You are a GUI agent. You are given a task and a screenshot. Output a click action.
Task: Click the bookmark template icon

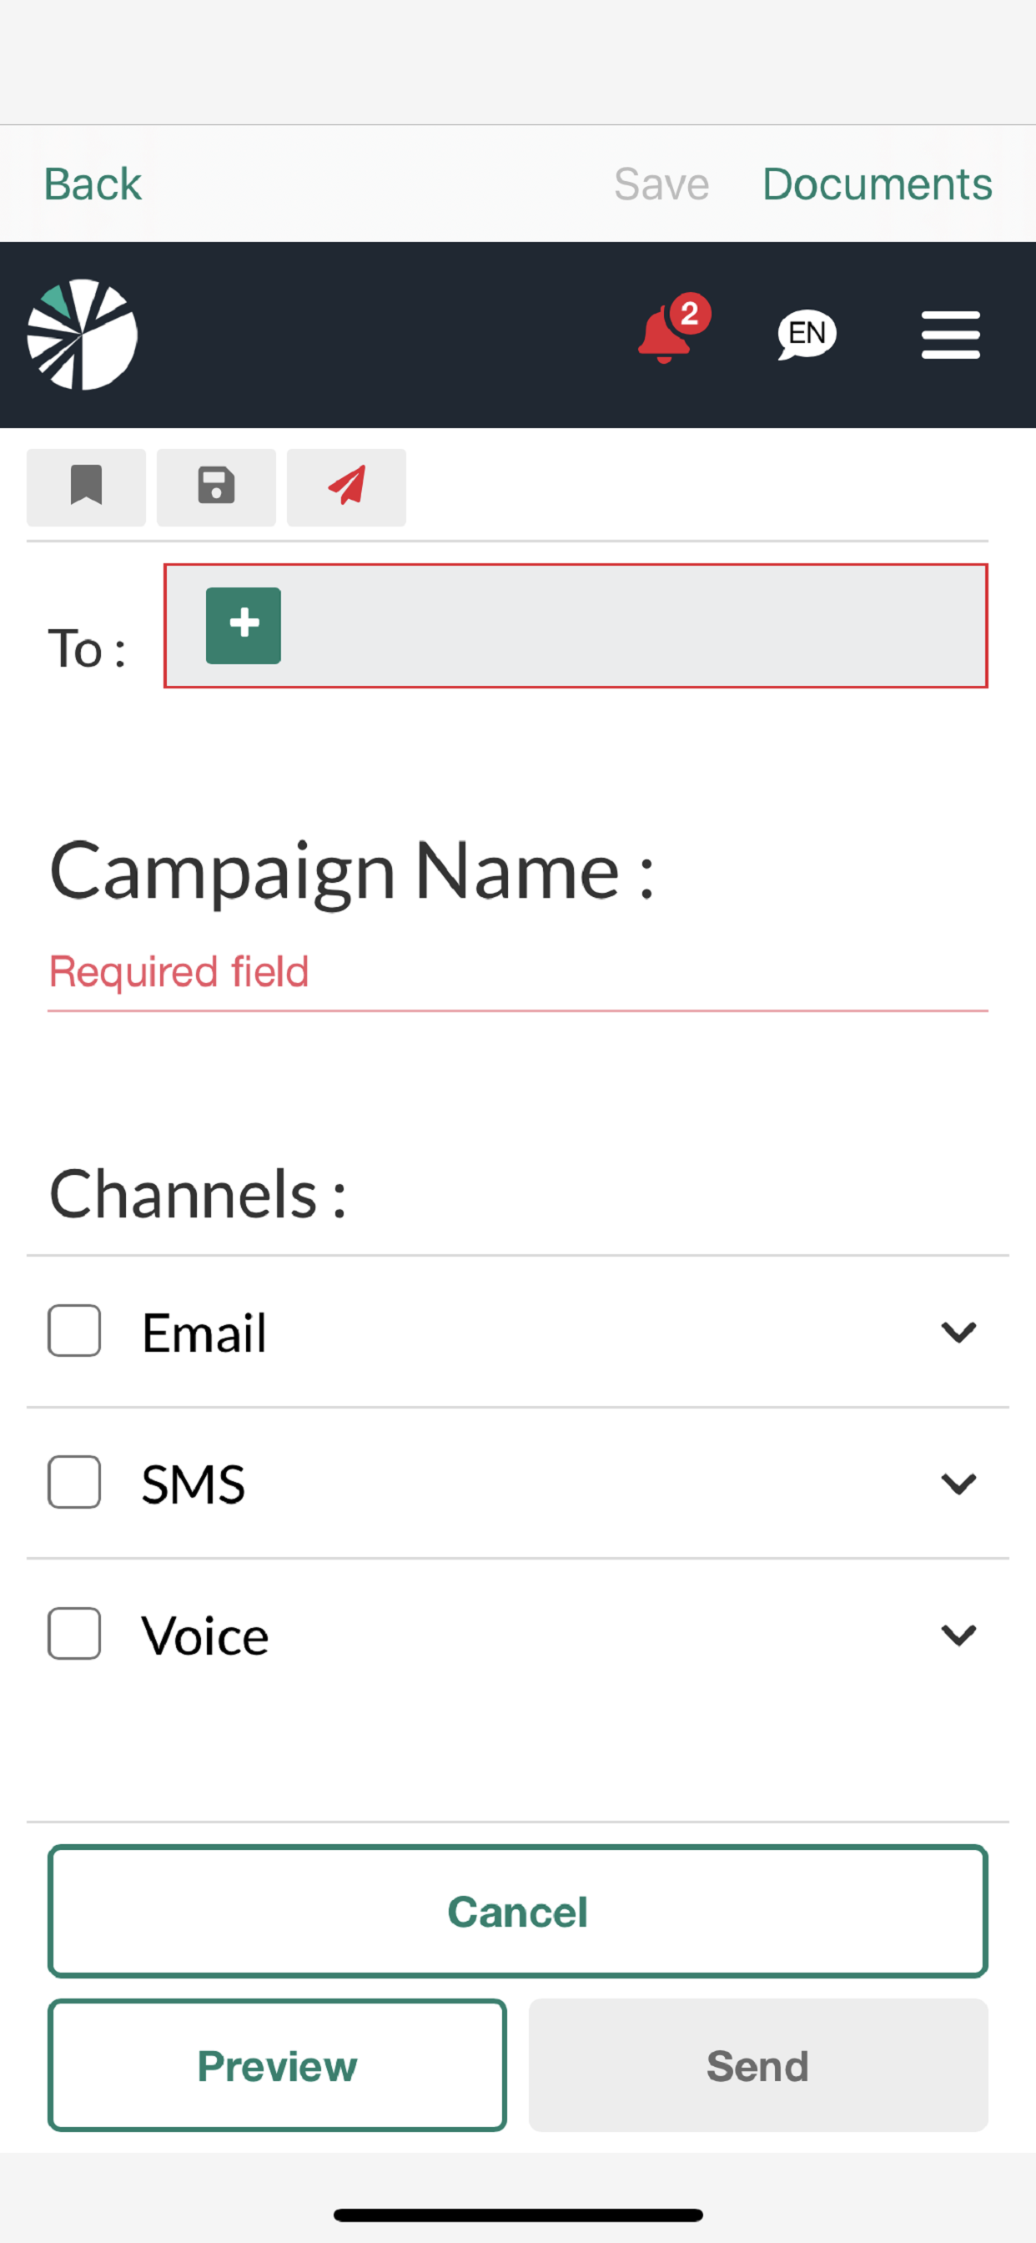tap(86, 486)
